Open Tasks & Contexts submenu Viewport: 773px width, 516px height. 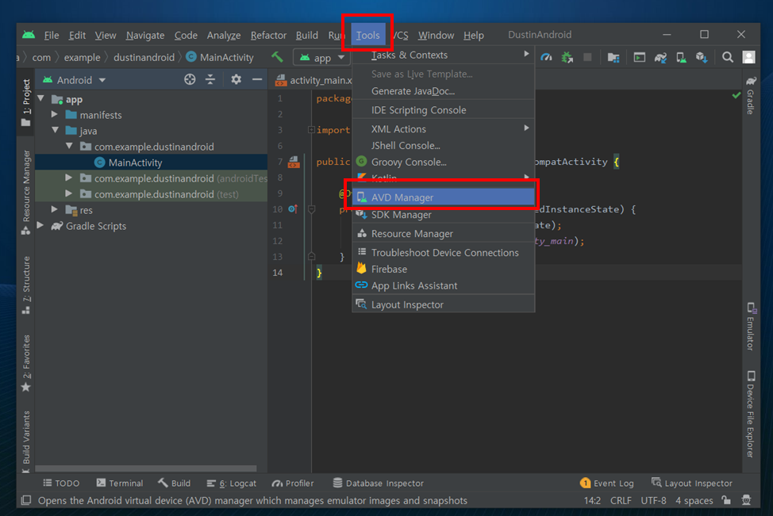[444, 55]
